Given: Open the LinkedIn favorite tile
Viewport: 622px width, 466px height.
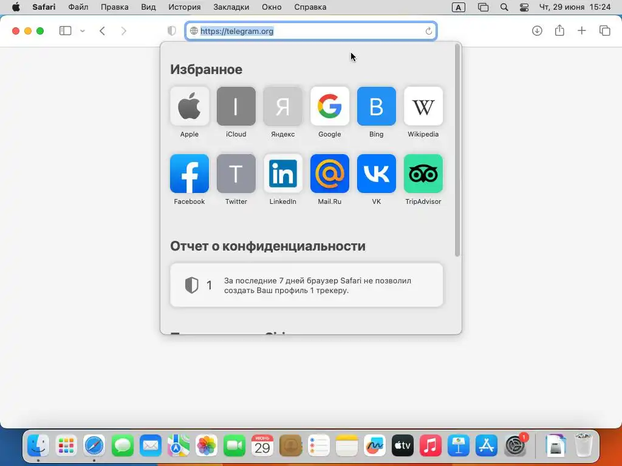Looking at the screenshot, I should (x=283, y=174).
